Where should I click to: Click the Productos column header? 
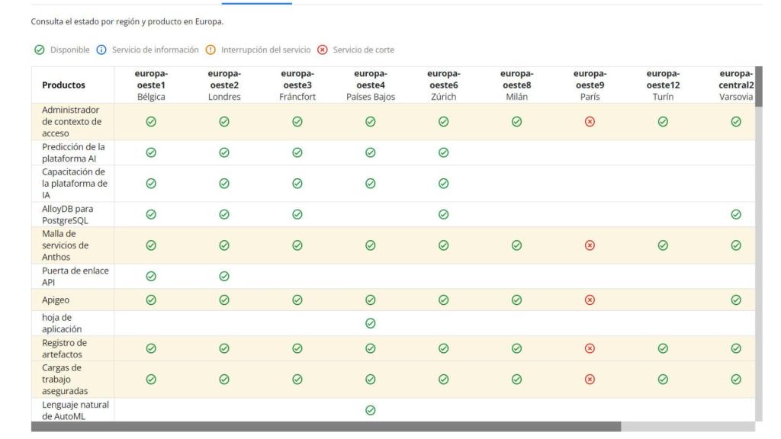pos(64,85)
